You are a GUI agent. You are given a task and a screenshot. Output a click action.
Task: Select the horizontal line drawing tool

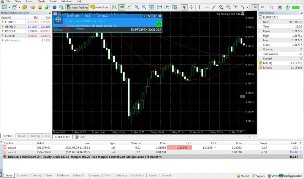pos(207,7)
